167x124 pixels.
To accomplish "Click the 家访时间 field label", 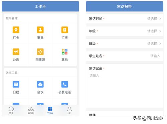I will (x=96, y=19).
